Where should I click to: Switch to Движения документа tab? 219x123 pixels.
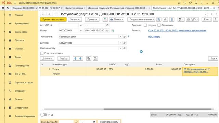click(x=117, y=8)
